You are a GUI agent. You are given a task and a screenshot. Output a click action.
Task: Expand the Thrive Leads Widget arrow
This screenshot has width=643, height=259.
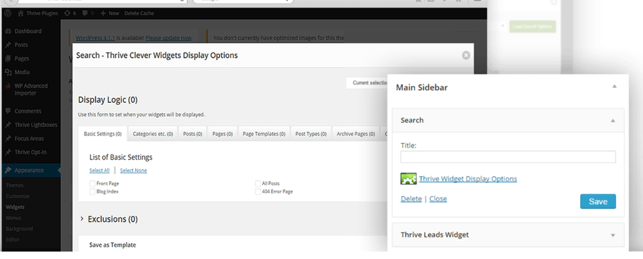pyautogui.click(x=613, y=235)
